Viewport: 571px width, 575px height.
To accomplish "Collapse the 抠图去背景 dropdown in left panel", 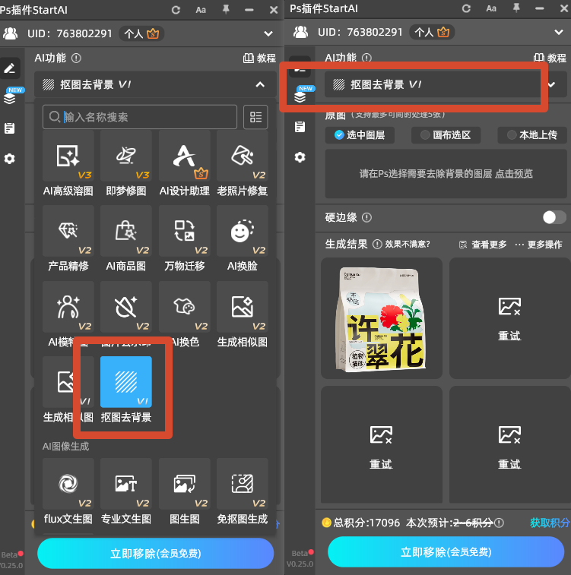I will pyautogui.click(x=260, y=85).
